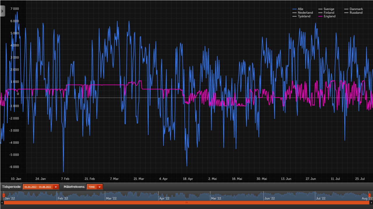Toggle the Alle series in legend

[x=300, y=9]
